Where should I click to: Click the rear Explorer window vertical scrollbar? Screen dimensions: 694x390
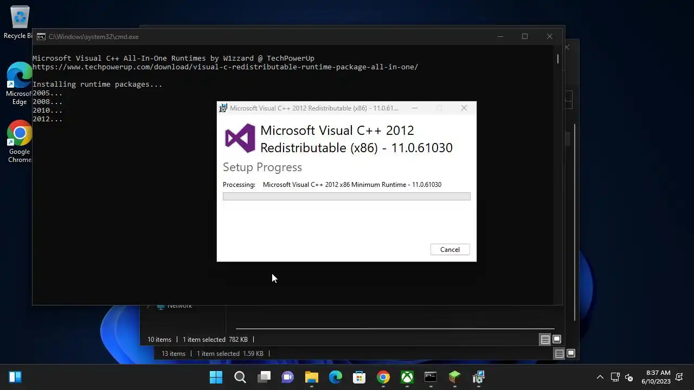pos(574,222)
